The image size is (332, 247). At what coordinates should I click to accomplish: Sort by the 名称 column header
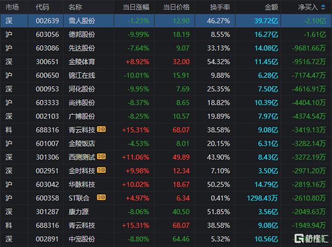point(75,8)
